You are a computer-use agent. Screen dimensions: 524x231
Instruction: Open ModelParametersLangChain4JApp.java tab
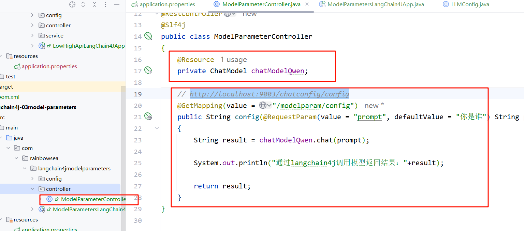tap(372, 4)
